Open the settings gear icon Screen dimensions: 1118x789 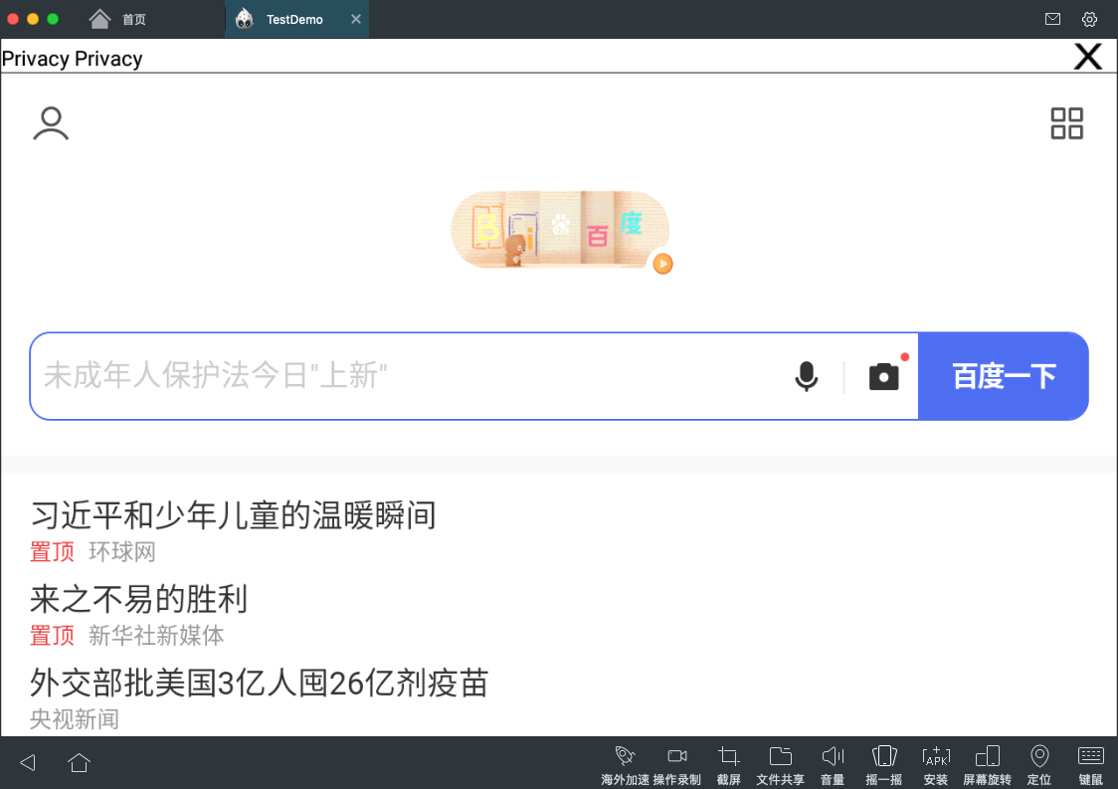[x=1089, y=19]
